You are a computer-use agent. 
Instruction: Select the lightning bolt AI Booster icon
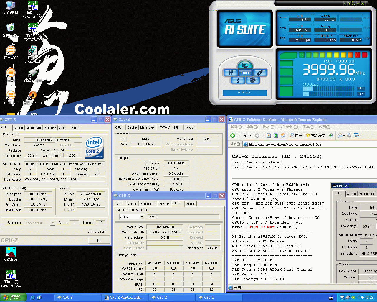pyautogui.click(x=238, y=80)
